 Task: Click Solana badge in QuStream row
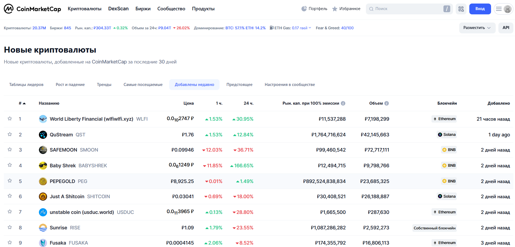click(447, 134)
